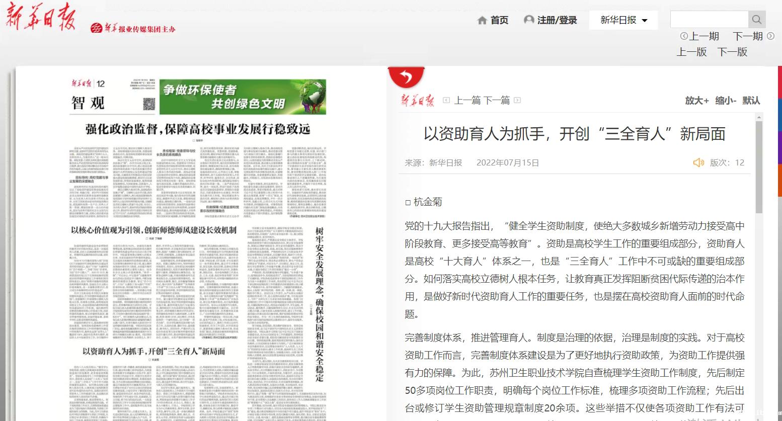Image resolution: width=782 pixels, height=421 pixels.
Task: Reset text size with 默认
Action: click(751, 101)
